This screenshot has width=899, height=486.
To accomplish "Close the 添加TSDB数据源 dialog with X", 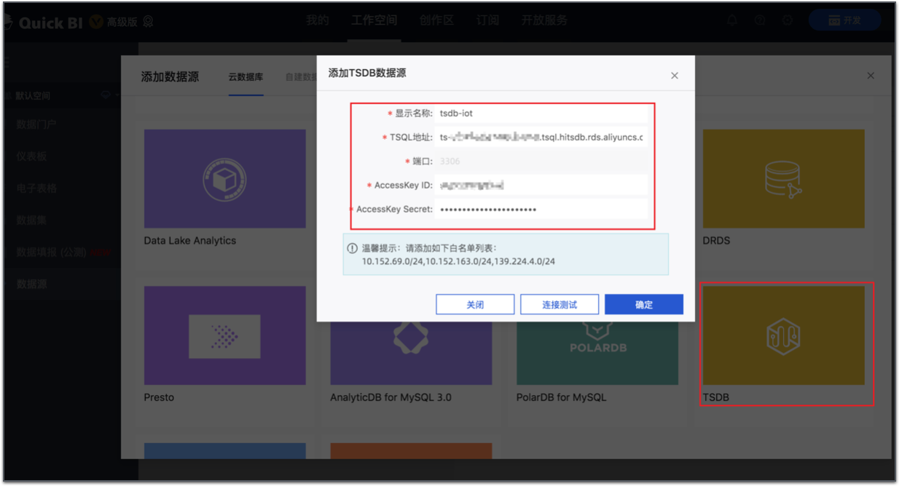I will point(675,76).
